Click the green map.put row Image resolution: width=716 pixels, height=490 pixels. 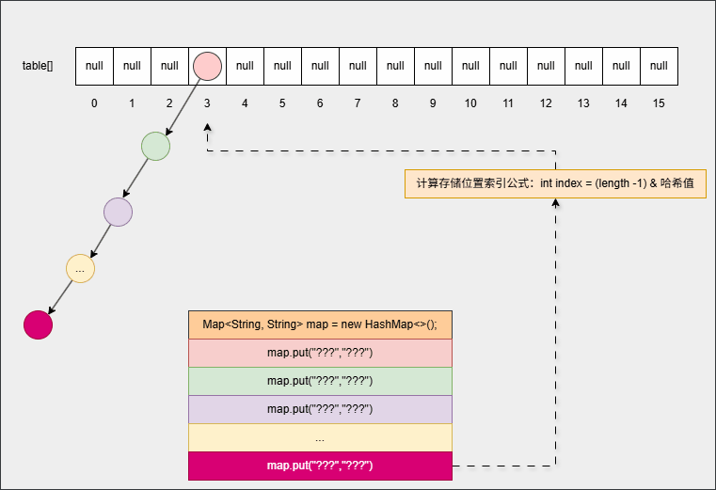(x=320, y=381)
